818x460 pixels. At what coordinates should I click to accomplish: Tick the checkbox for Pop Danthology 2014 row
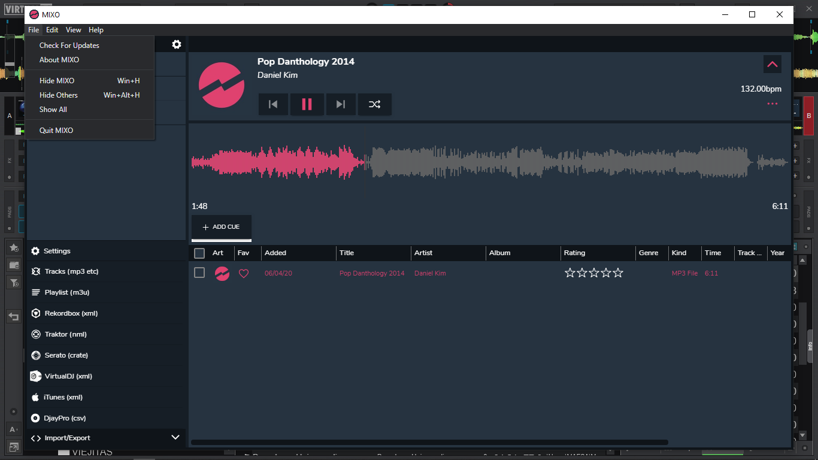pyautogui.click(x=199, y=273)
